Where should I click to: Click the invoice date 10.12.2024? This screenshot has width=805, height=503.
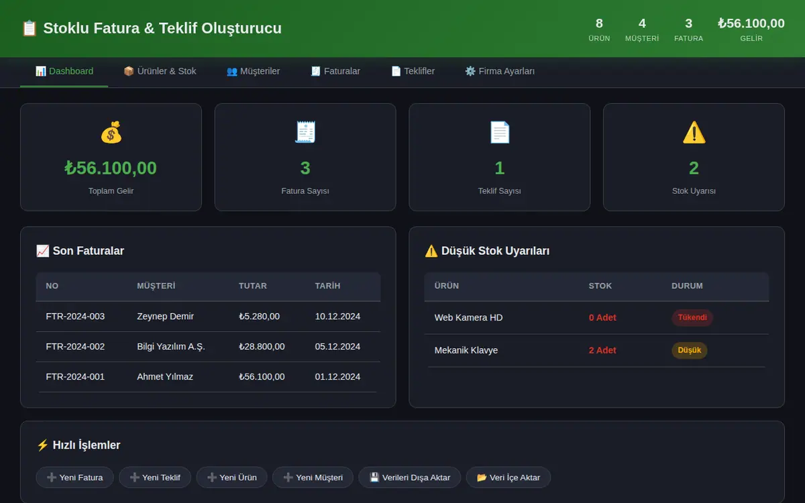coord(337,317)
